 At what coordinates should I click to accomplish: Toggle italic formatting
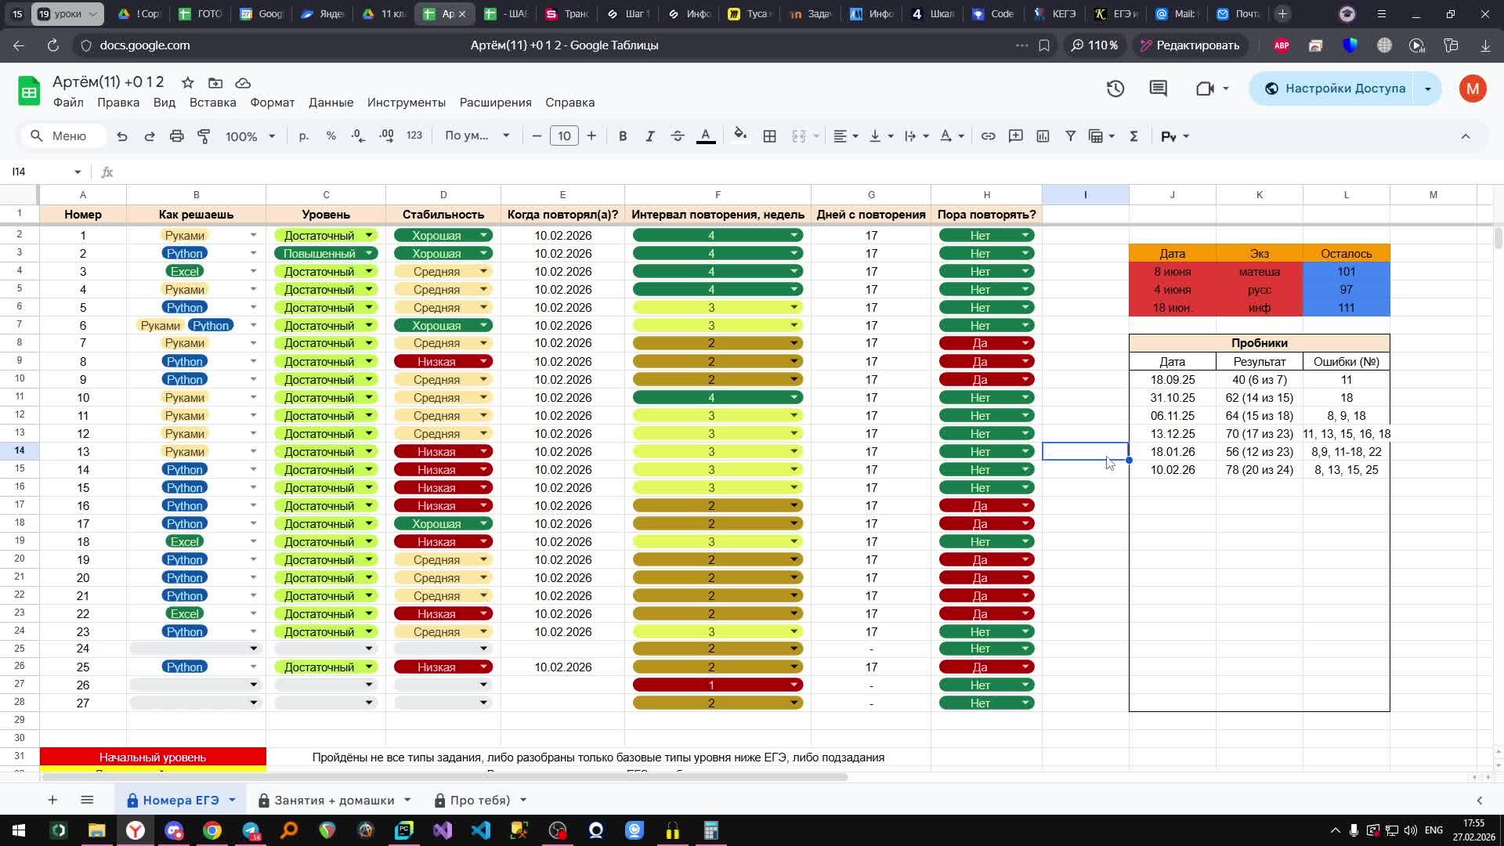coord(650,136)
